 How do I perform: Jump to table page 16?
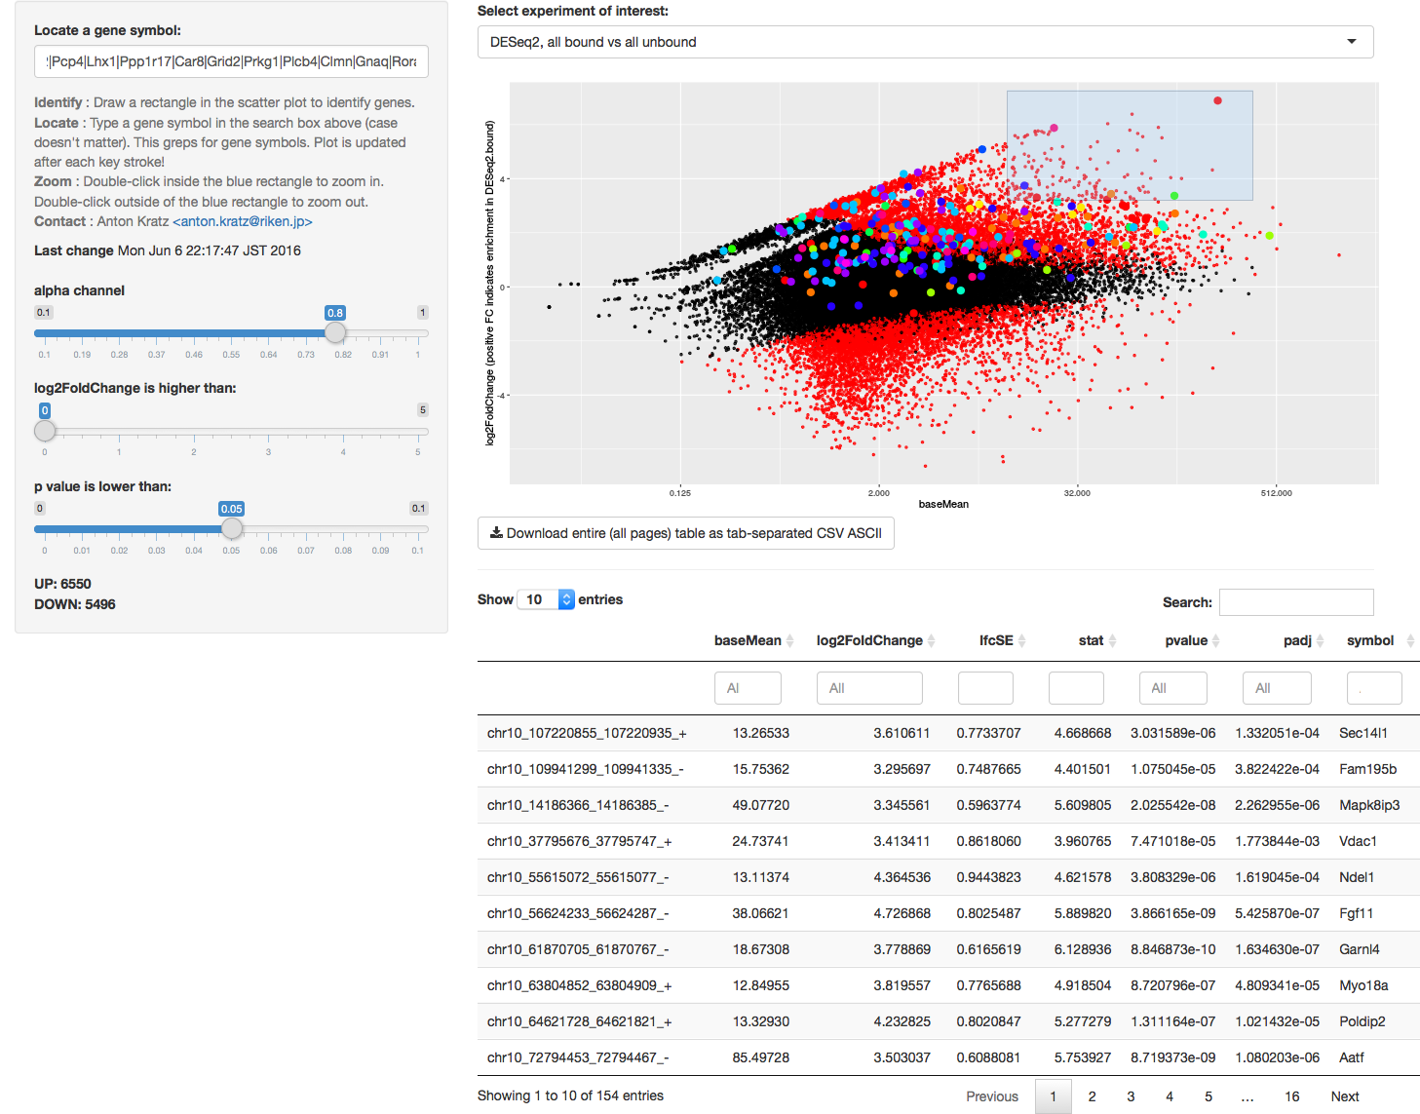coord(1292,1096)
